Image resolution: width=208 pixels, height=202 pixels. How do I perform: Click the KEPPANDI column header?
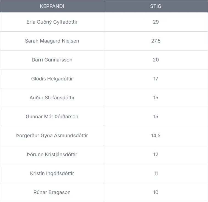(52, 6)
